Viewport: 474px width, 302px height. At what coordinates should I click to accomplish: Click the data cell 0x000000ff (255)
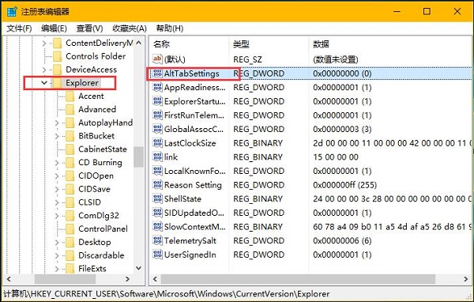(345, 184)
